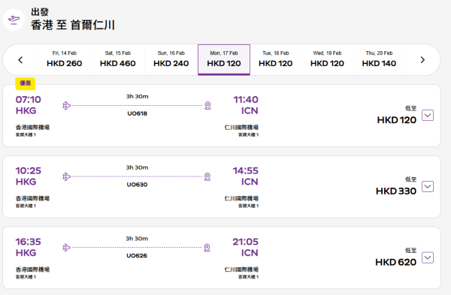Viewport: 451px width, 295px height.
Task: Select Fri, 14 Feb HKD 260 date
Action: pyautogui.click(x=65, y=60)
